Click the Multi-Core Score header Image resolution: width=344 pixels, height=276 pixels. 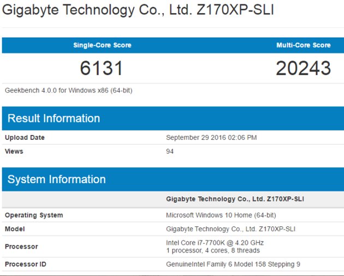304,45
